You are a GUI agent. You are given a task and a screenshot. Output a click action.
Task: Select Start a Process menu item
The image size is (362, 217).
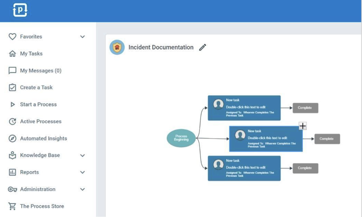pos(38,104)
